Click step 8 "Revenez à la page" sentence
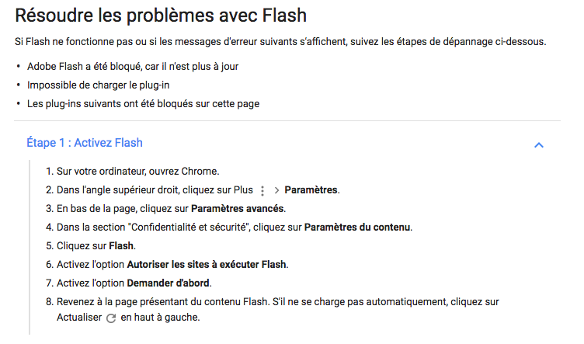 (233, 302)
